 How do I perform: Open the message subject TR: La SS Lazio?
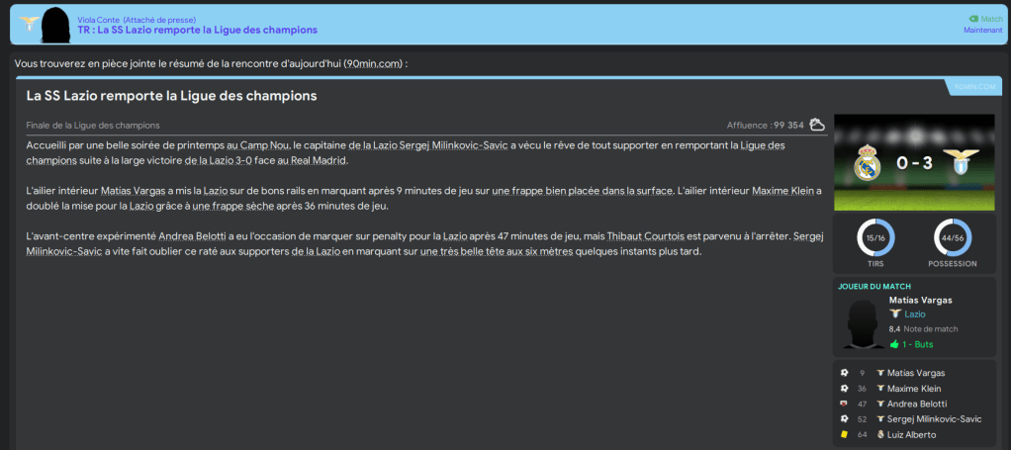(x=198, y=31)
